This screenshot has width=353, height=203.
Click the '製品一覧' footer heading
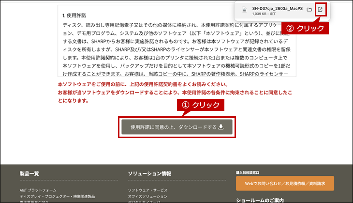(x=29, y=173)
